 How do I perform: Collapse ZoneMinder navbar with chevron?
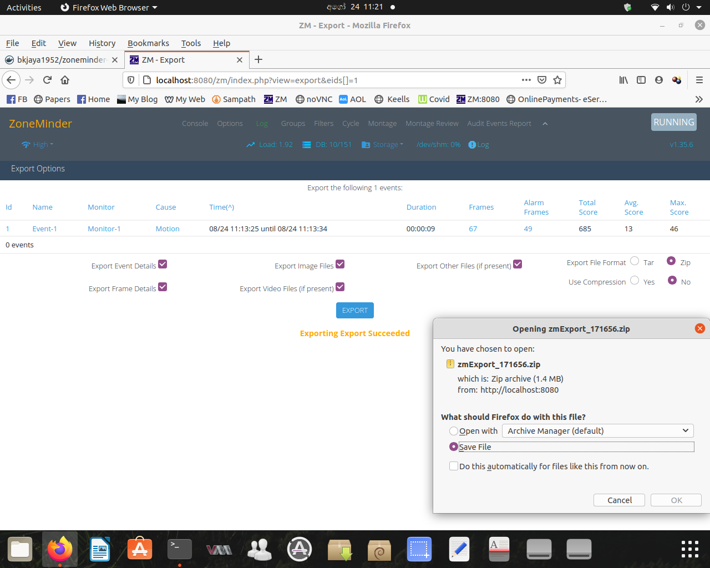[x=545, y=124]
